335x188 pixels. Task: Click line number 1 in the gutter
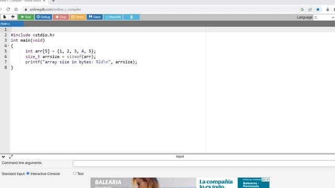(6, 30)
